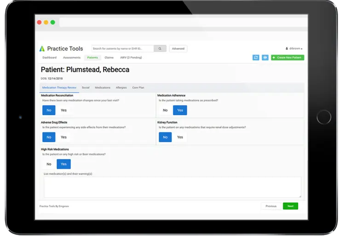Image resolution: width=340 pixels, height=237 pixels.
Task: Switch to the Care Plan tab
Action: [x=138, y=88]
